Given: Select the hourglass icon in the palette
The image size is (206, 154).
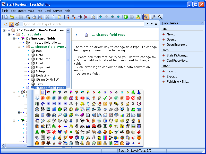Looking at the screenshot, I should (133, 104).
